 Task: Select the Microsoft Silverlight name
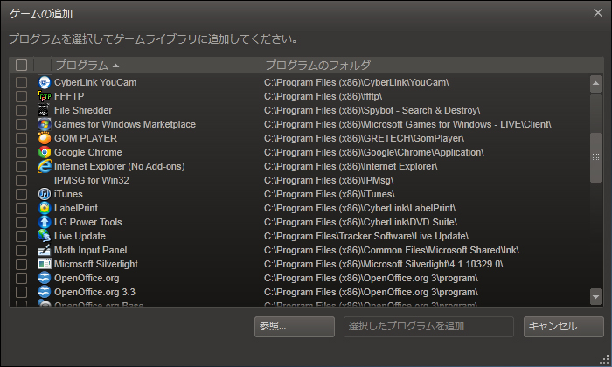pos(96,265)
